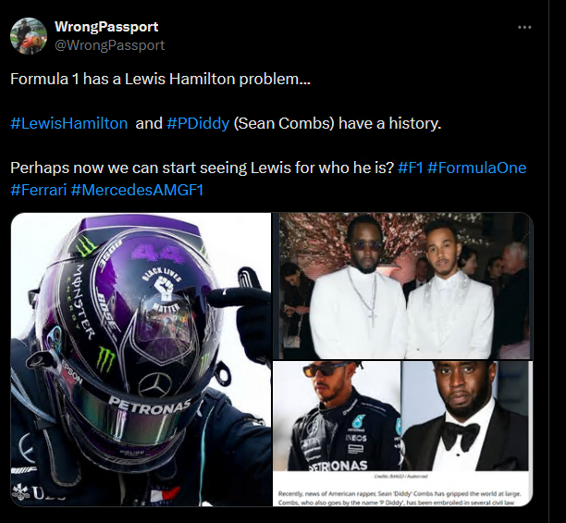Open the @WrongPassport handle link
Image resolution: width=566 pixels, height=523 pixels.
click(109, 45)
